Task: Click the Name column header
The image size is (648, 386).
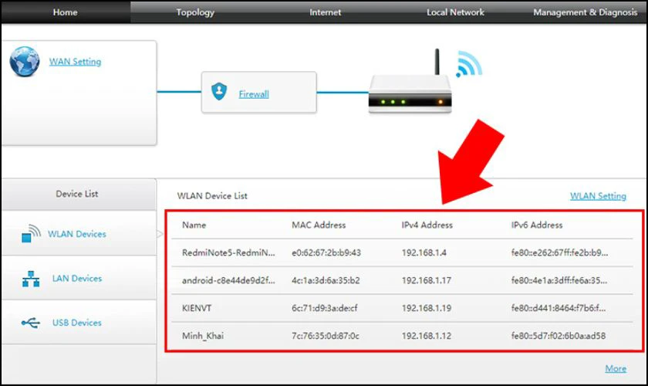Action: (x=194, y=225)
